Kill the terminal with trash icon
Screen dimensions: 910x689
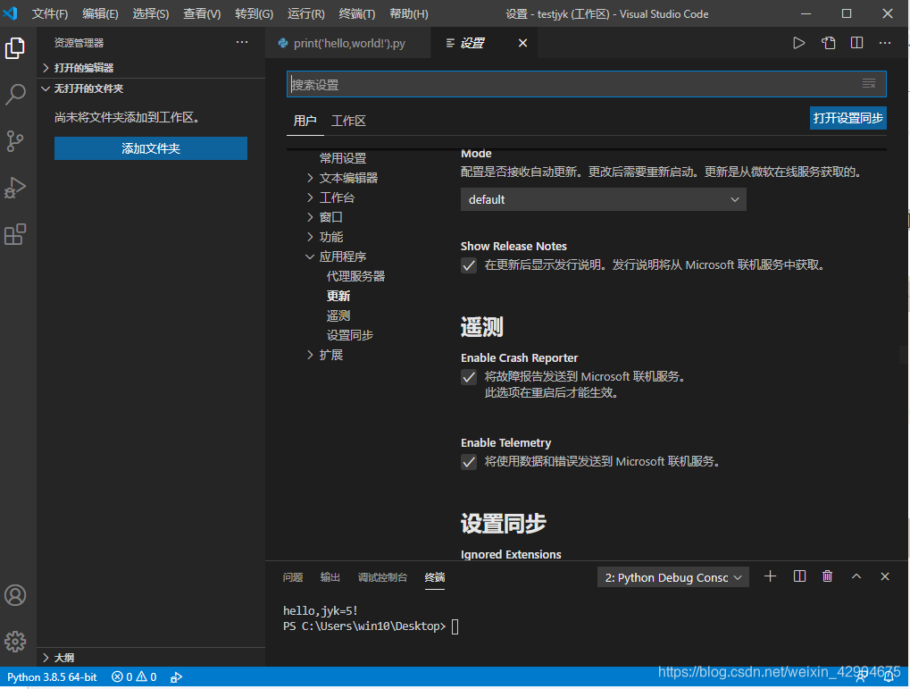[828, 576]
